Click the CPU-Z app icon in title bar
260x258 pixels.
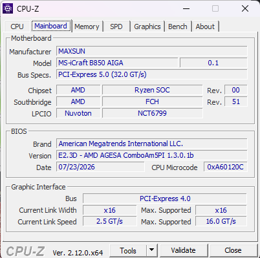tap(8, 8)
